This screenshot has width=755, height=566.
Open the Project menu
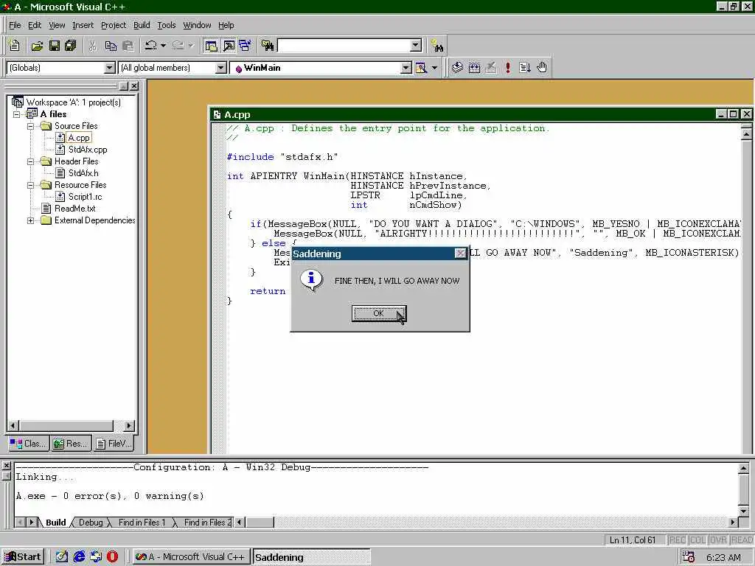(114, 25)
